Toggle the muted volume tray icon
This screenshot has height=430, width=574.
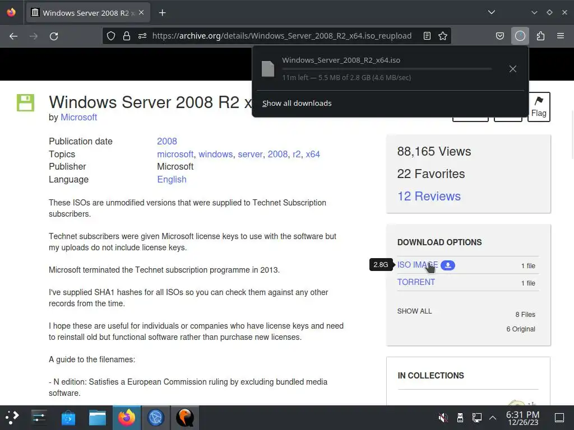point(443,418)
